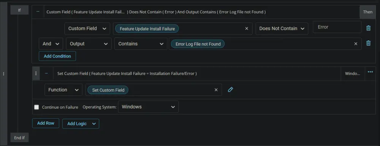Click the Feature Update Install Failure chip
The image size is (380, 146).
pos(147,29)
